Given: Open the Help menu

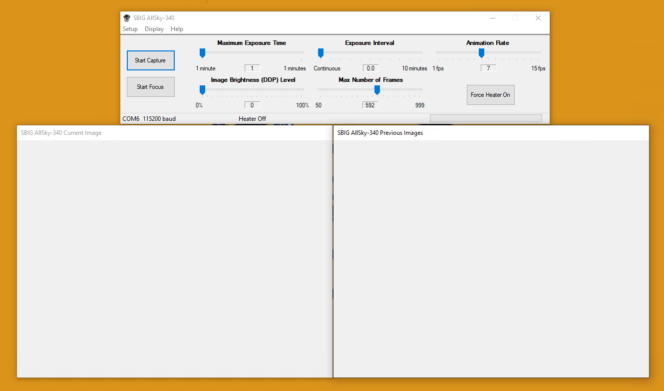Looking at the screenshot, I should pos(177,29).
